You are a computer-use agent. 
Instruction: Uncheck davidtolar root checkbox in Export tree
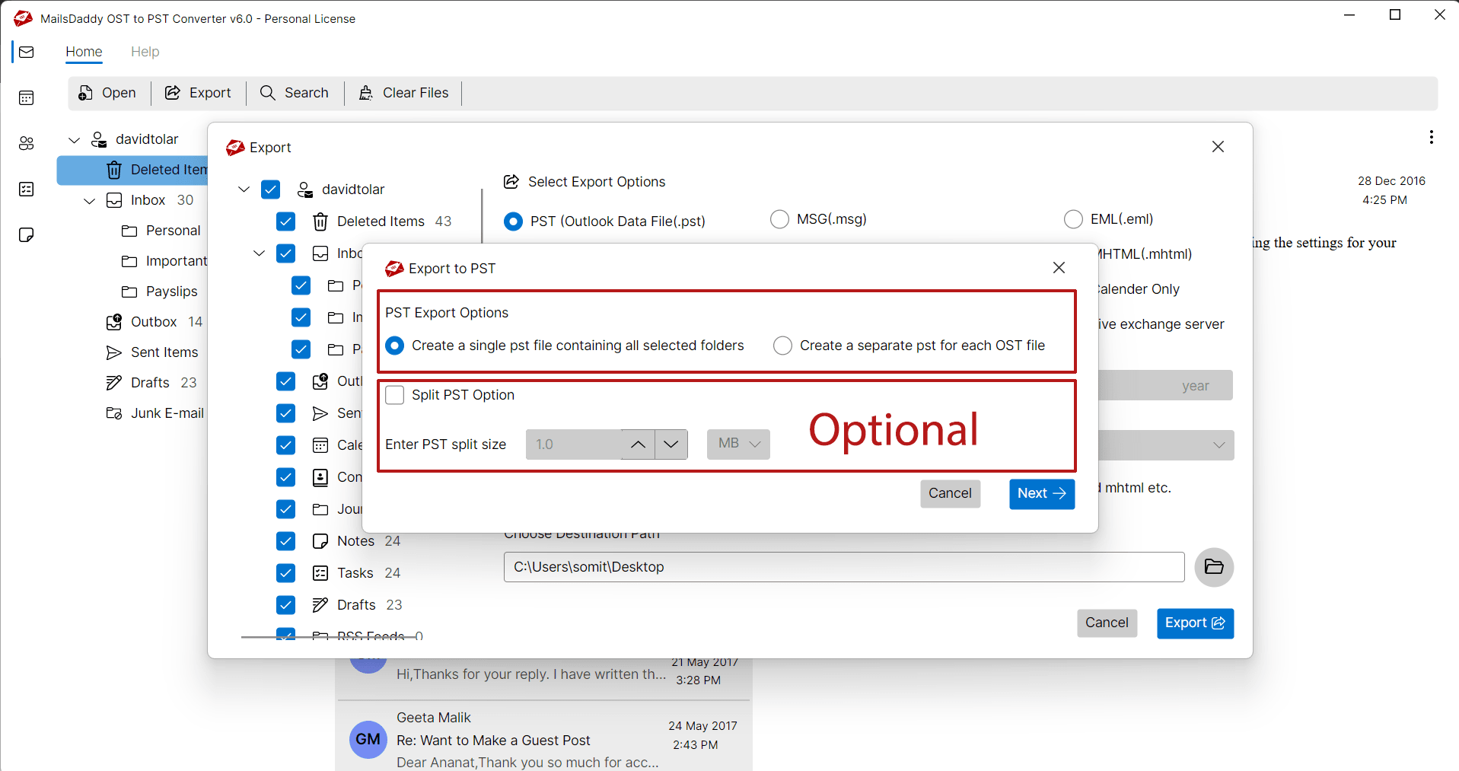[270, 190]
